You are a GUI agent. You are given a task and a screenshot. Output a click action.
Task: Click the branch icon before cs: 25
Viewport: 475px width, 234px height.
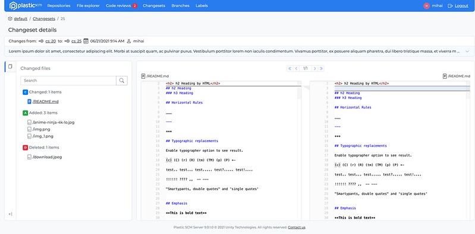pos(67,41)
